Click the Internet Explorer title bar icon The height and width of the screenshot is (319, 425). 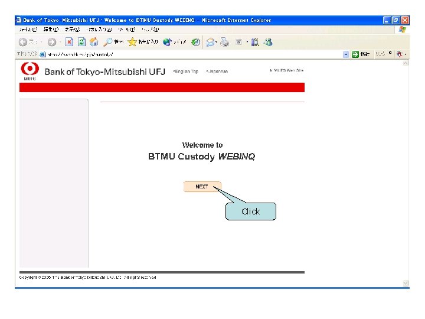tap(18, 20)
